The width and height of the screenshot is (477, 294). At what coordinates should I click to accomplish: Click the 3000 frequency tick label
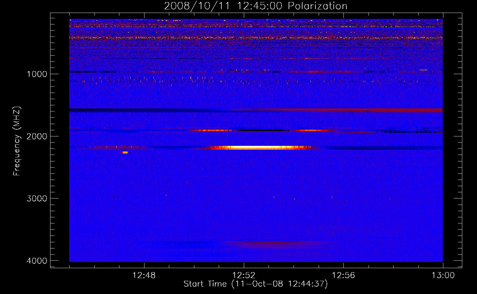pyautogui.click(x=37, y=198)
